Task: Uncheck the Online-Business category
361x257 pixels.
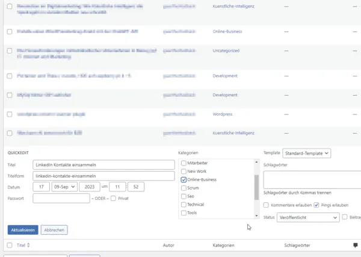Action: click(184, 179)
